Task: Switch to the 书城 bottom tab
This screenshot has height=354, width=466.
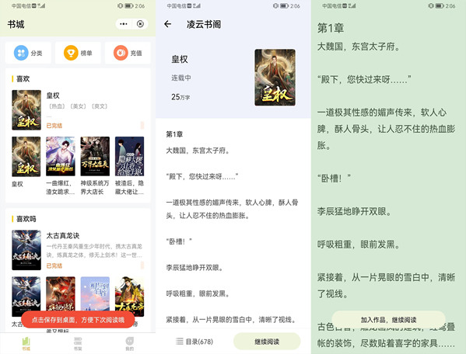Action: 26,344
